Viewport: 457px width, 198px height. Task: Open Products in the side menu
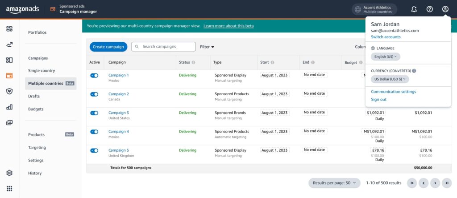click(37, 135)
